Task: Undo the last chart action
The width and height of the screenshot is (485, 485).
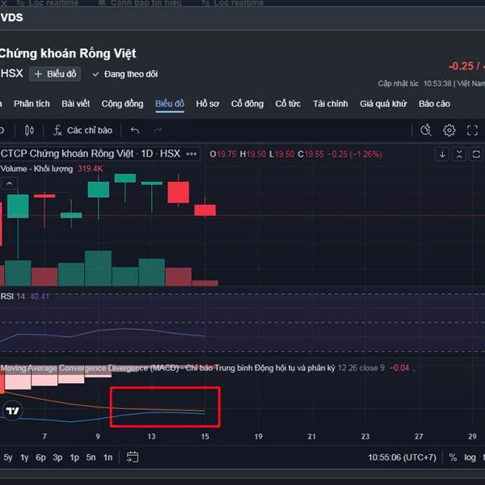Action: [x=135, y=130]
